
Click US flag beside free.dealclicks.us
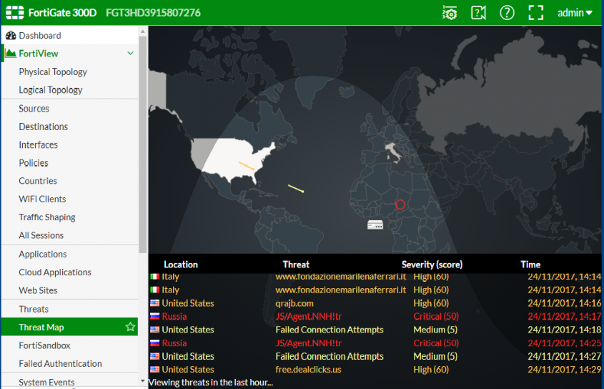click(155, 370)
